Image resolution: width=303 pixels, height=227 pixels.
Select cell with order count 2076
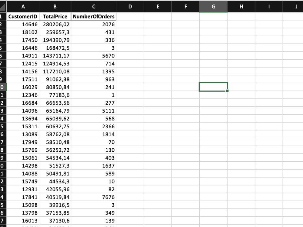94,24
